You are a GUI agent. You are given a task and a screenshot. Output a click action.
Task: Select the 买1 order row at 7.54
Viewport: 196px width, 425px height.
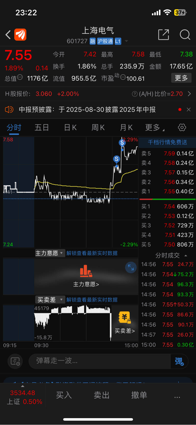coord(167,206)
